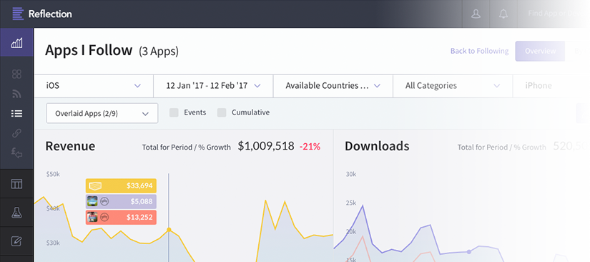
Task: Open the RSS feed sidebar icon
Action: [x=16, y=94]
